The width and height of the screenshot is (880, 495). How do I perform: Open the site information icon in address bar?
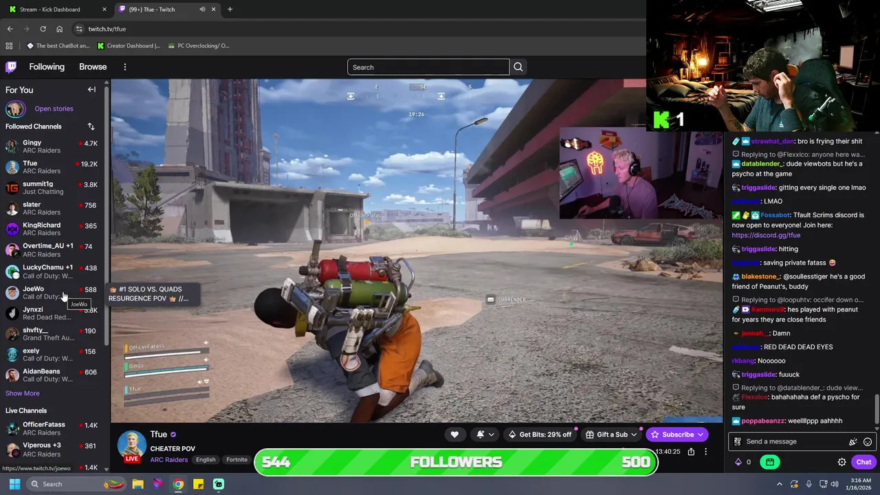click(79, 29)
